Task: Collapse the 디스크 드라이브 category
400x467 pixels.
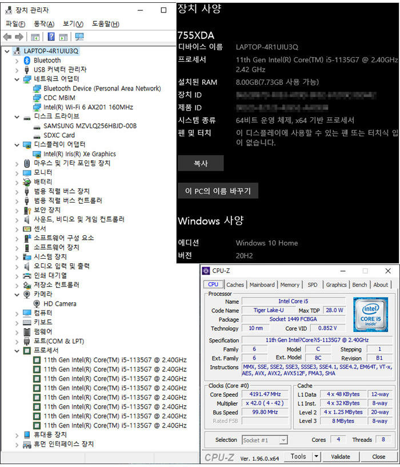Action: coord(17,117)
